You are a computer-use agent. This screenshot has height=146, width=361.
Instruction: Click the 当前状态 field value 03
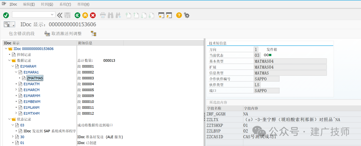click(x=257, y=55)
